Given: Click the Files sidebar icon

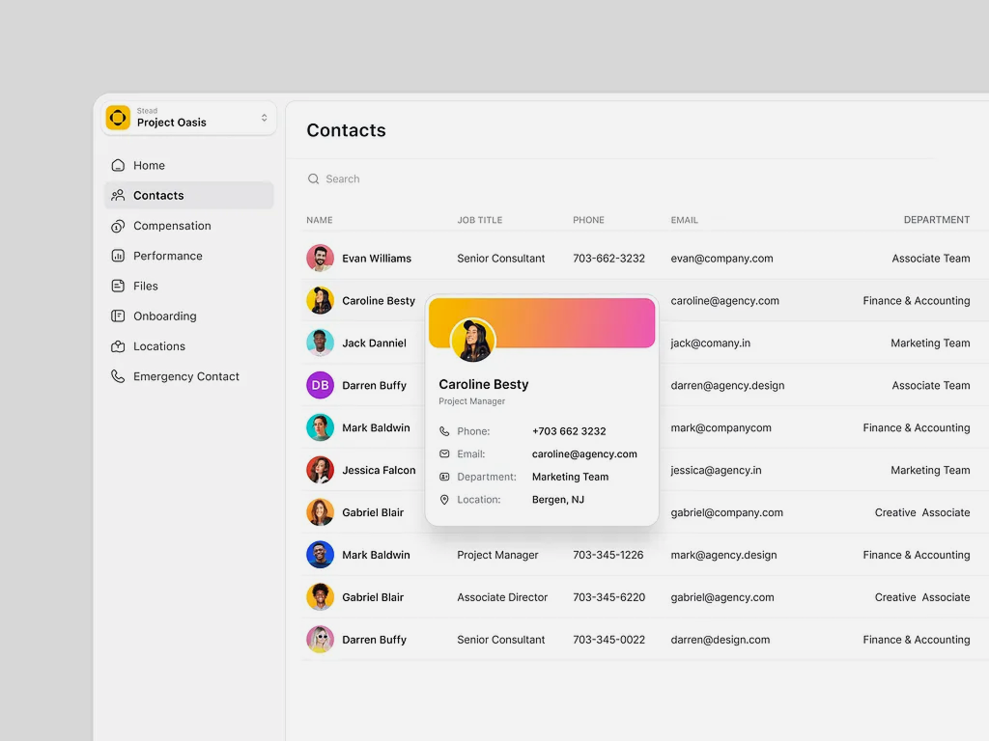Looking at the screenshot, I should 118,286.
